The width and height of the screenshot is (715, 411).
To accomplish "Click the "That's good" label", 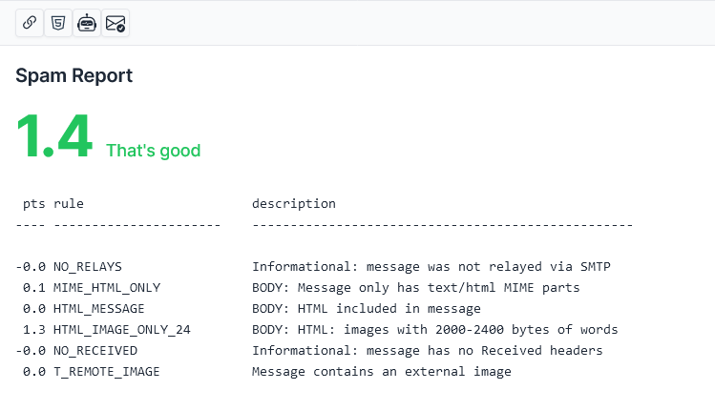I will coord(153,151).
